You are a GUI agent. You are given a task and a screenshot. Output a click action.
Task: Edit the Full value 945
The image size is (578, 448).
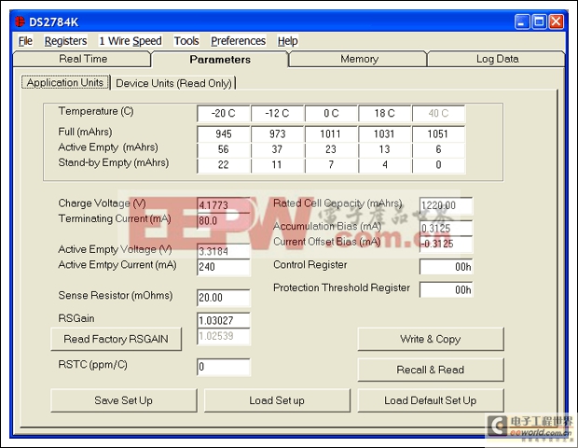click(x=224, y=134)
